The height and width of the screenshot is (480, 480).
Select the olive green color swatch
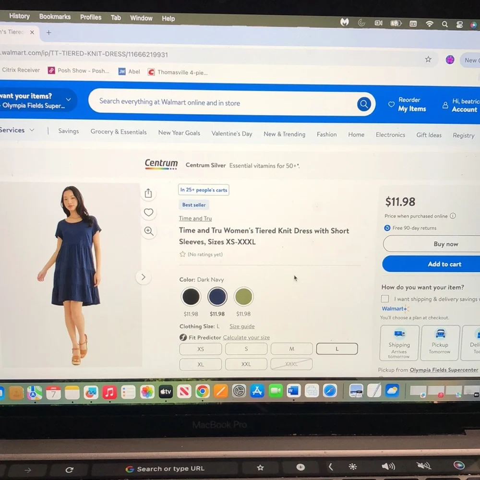244,296
